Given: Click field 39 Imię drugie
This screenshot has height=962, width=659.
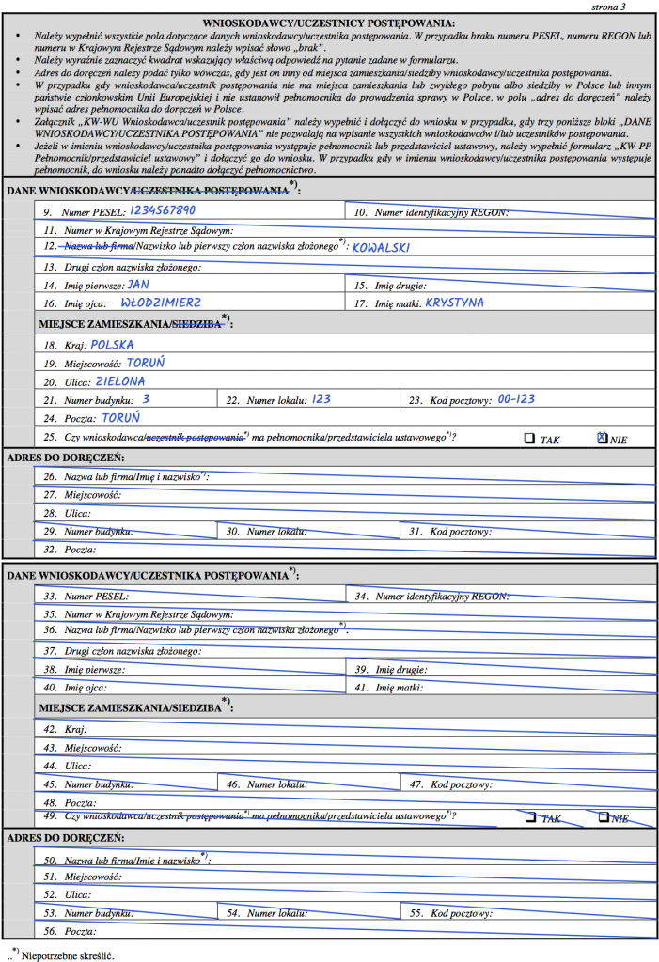Looking at the screenshot, I should point(500,668).
